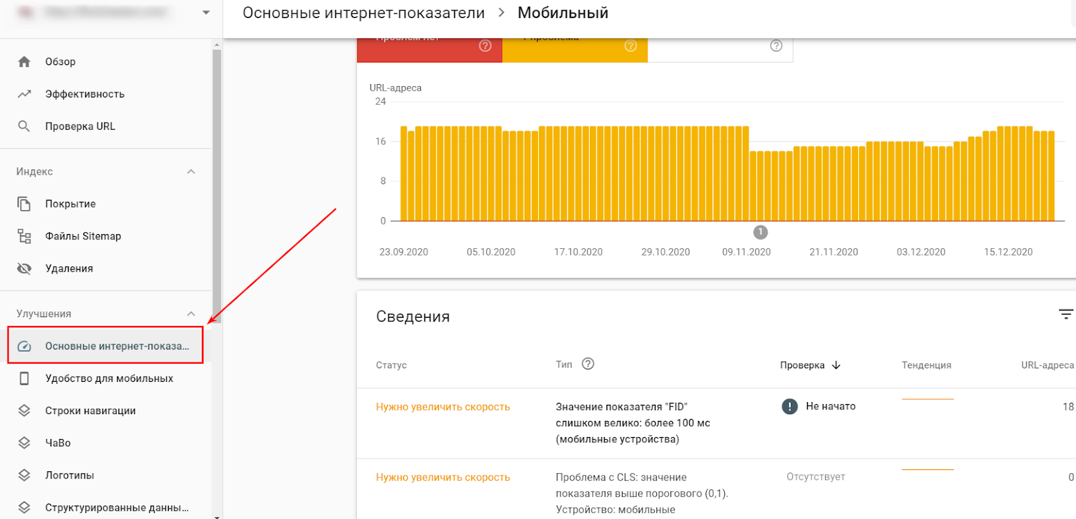This screenshot has height=519, width=1076.
Task: Click the Не начато exclamation status icon
Action: coord(790,406)
